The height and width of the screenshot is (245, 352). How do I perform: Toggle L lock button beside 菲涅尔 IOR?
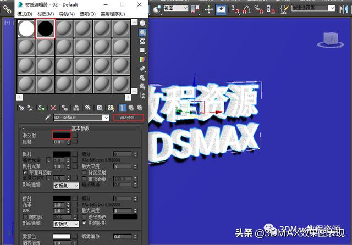tap(48, 178)
